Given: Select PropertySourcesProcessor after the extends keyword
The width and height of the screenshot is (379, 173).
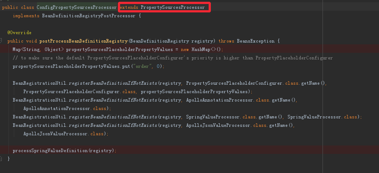Looking at the screenshot, I should coord(173,8).
